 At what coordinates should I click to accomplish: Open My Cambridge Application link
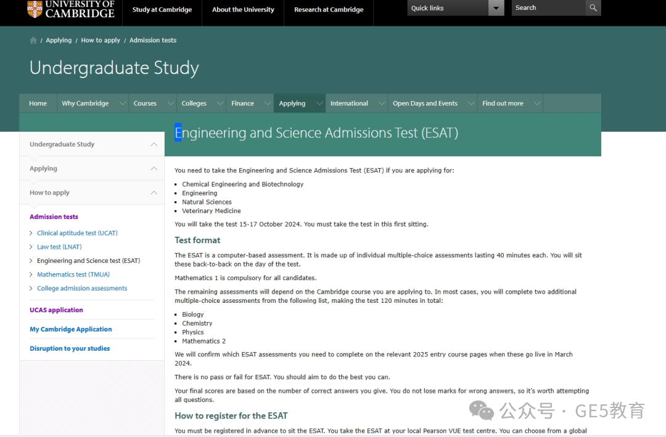[x=71, y=329]
